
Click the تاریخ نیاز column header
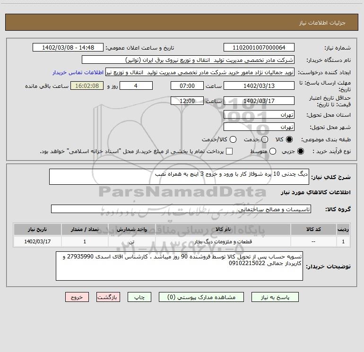37,229
